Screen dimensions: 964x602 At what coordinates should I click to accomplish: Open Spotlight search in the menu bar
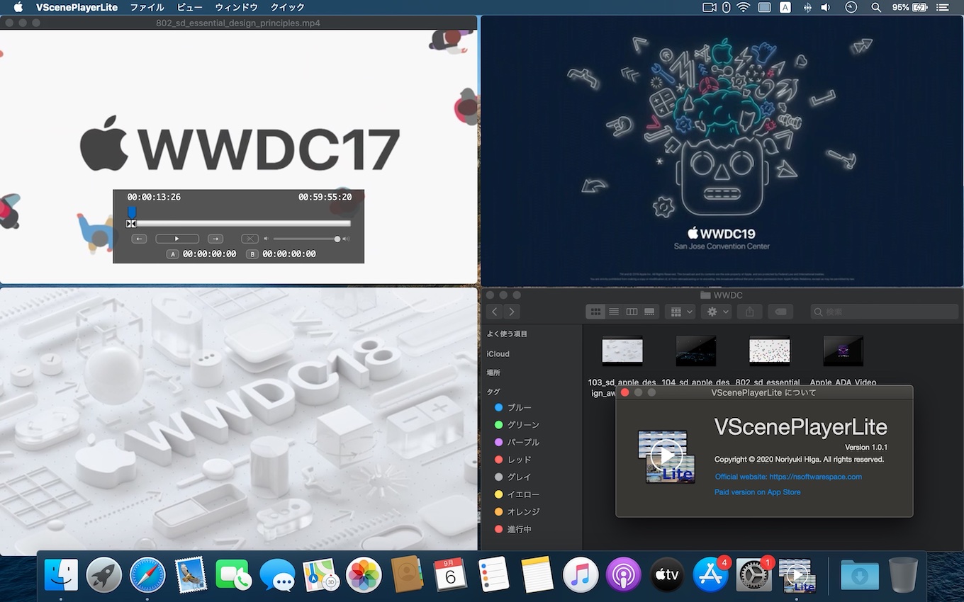(x=876, y=7)
